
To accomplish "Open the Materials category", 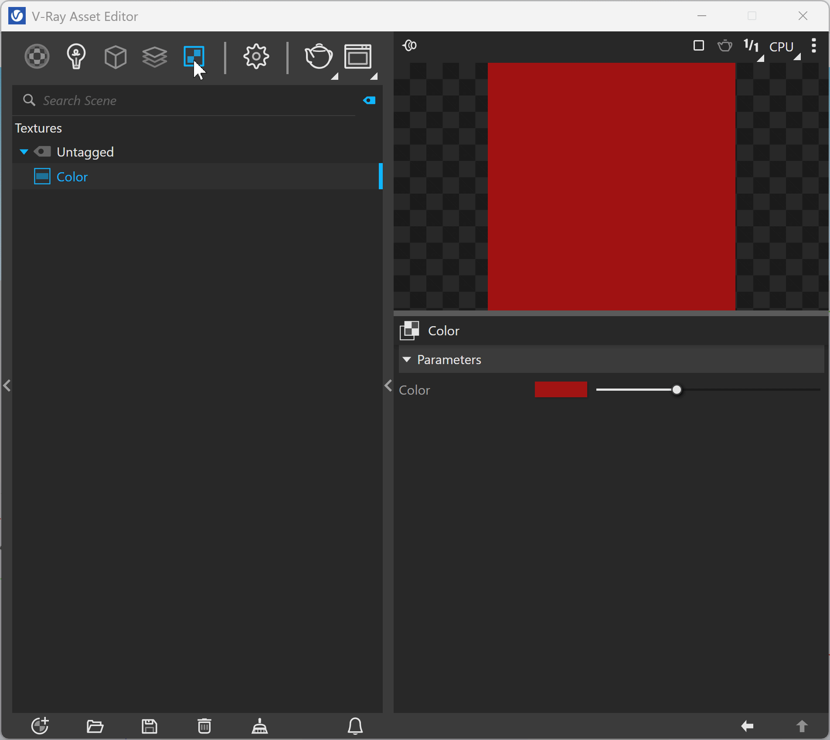I will point(37,57).
